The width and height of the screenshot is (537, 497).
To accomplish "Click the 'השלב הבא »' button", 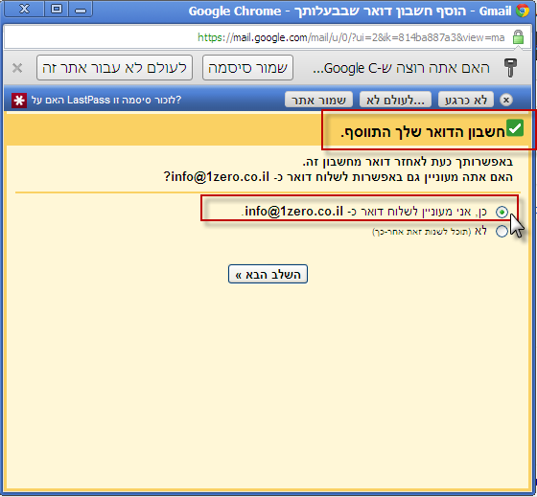I will 268,274.
